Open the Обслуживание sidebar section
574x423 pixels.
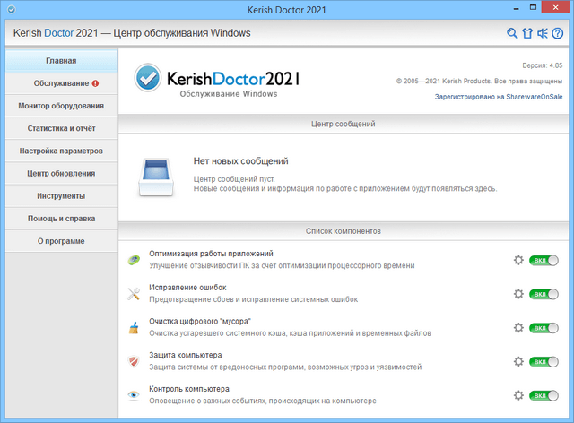coord(61,83)
